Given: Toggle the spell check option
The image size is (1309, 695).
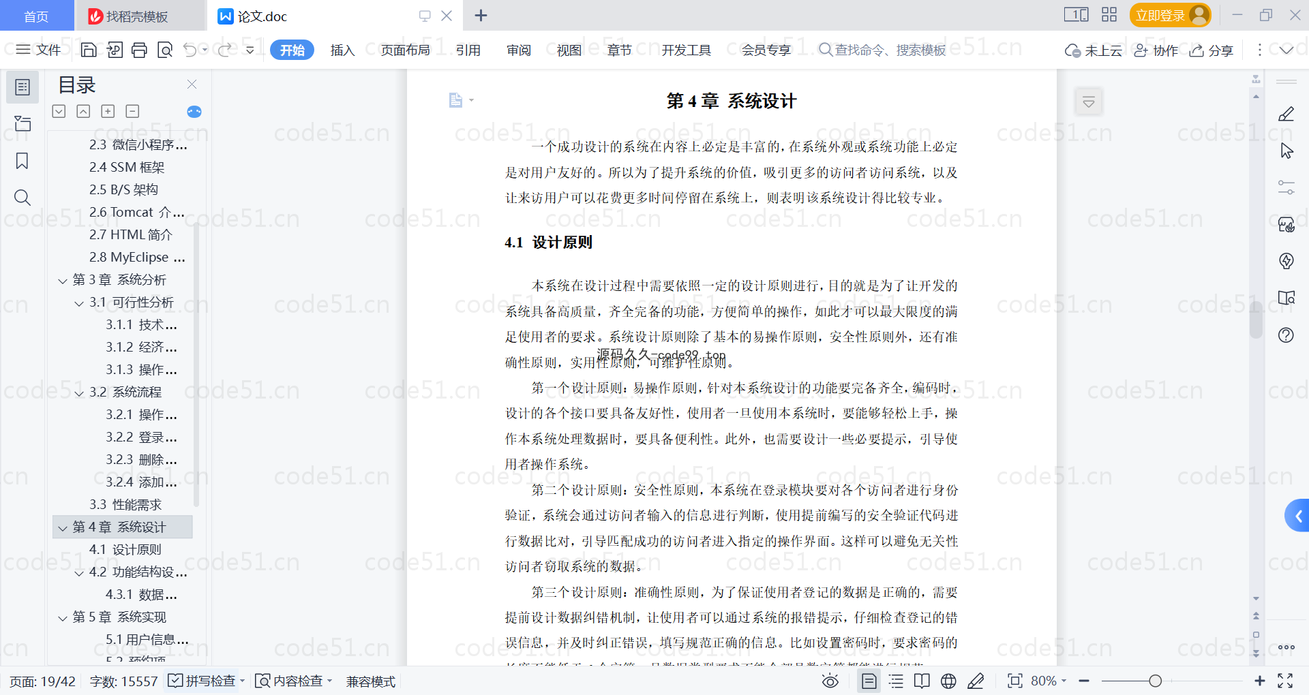Looking at the screenshot, I should coord(205,681).
